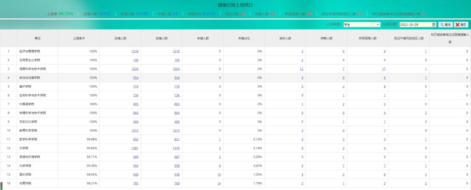Open 发热人数 link 12 for 信息科学与技术学院
Image resolution: width=471 pixels, height=190 pixels.
click(x=301, y=69)
